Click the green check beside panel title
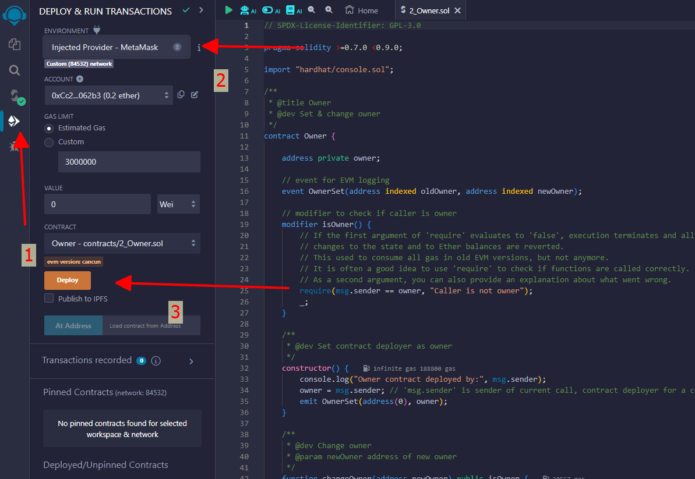This screenshot has width=695, height=479. pos(186,10)
